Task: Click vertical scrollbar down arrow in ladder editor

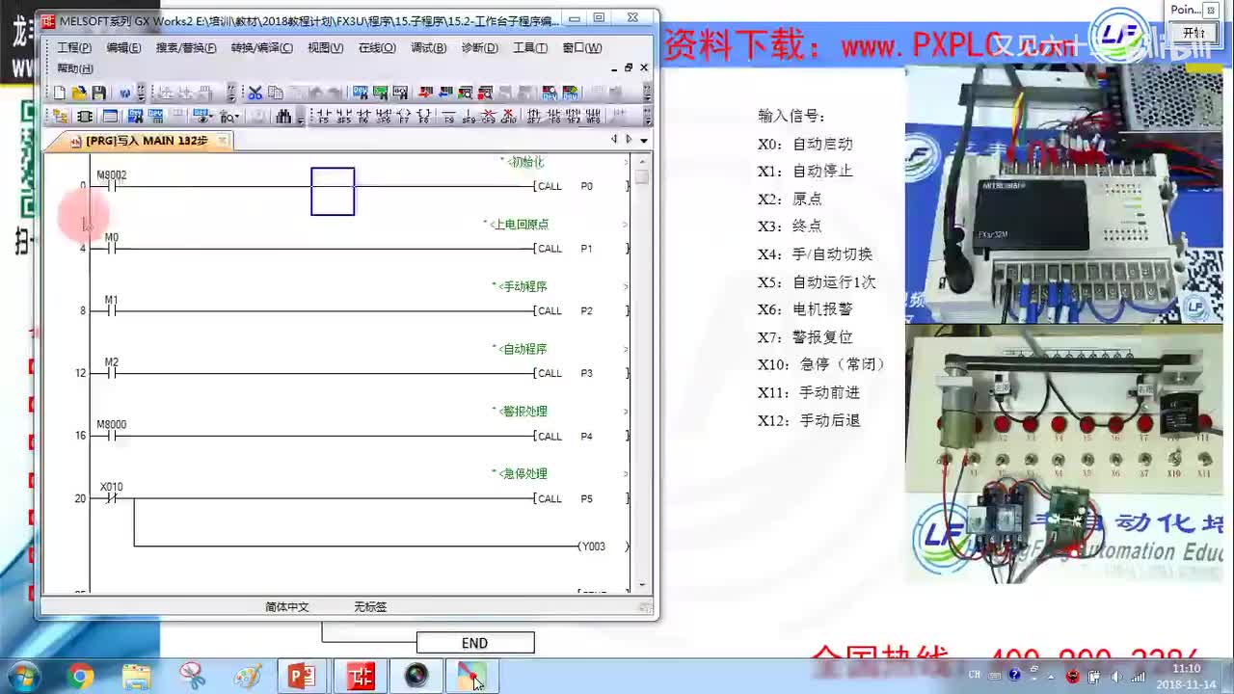Action: [642, 584]
